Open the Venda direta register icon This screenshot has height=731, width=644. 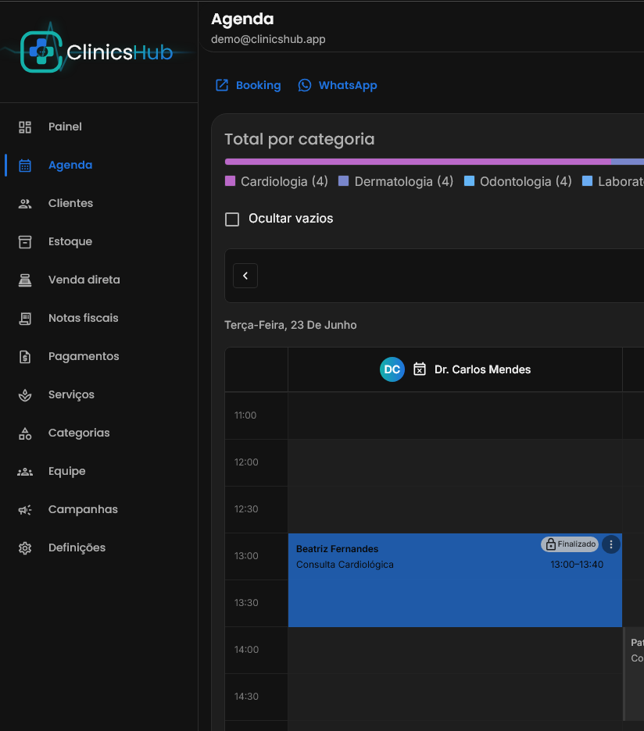coord(25,280)
